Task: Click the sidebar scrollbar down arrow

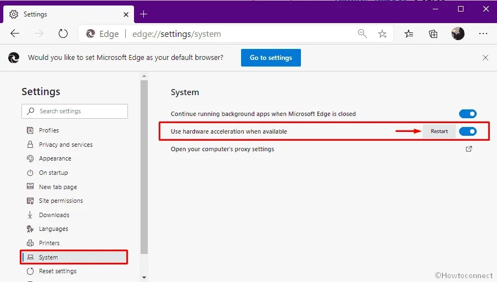Action: coord(144,278)
